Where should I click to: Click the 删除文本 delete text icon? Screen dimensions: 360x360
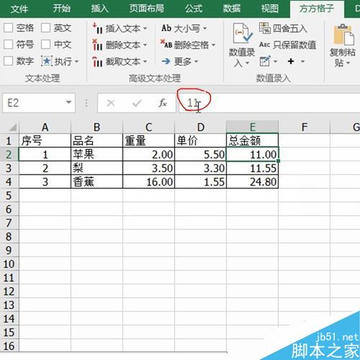(x=98, y=45)
